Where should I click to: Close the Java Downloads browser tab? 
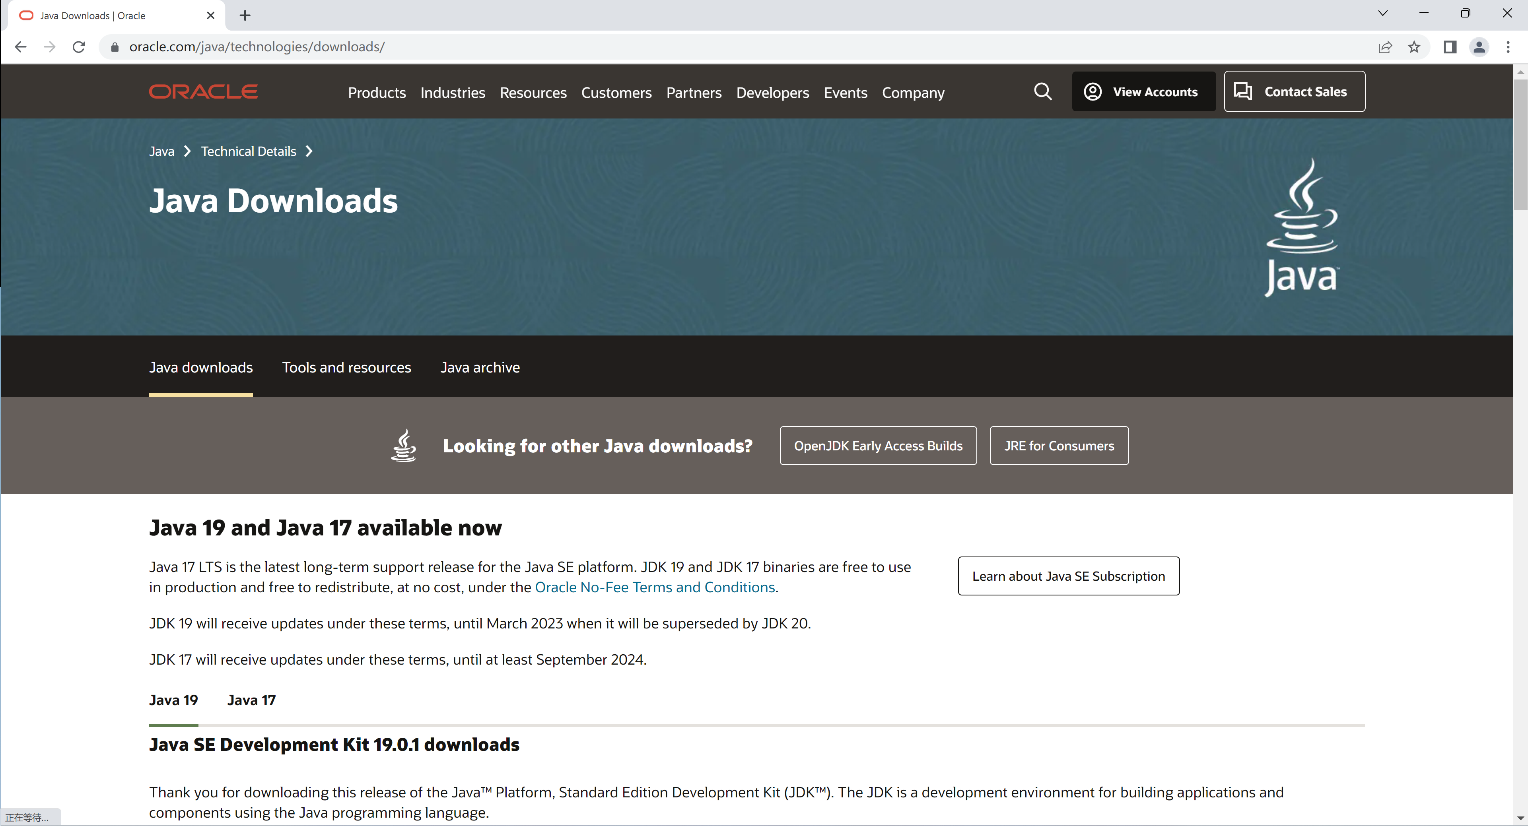[210, 16]
